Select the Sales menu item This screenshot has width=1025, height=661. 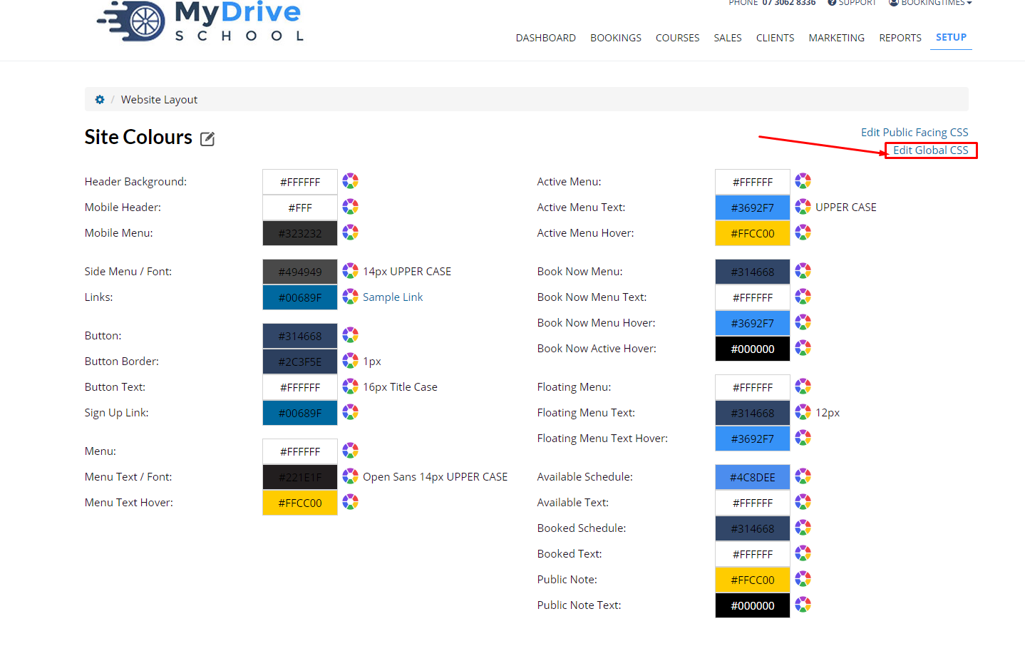728,38
